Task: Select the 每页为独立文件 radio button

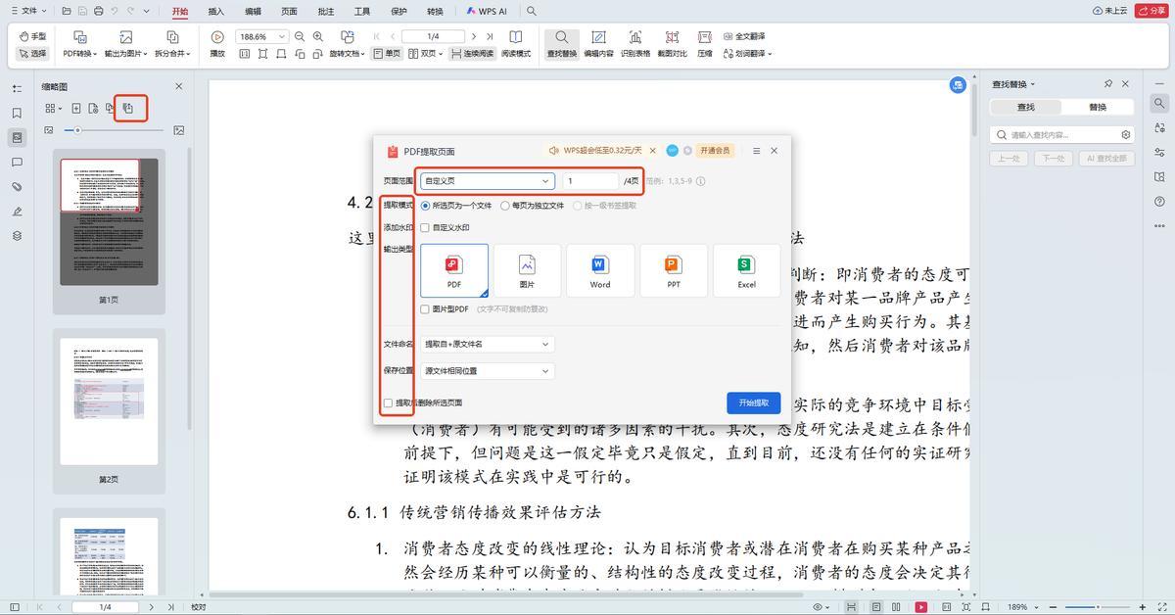Action: click(505, 206)
